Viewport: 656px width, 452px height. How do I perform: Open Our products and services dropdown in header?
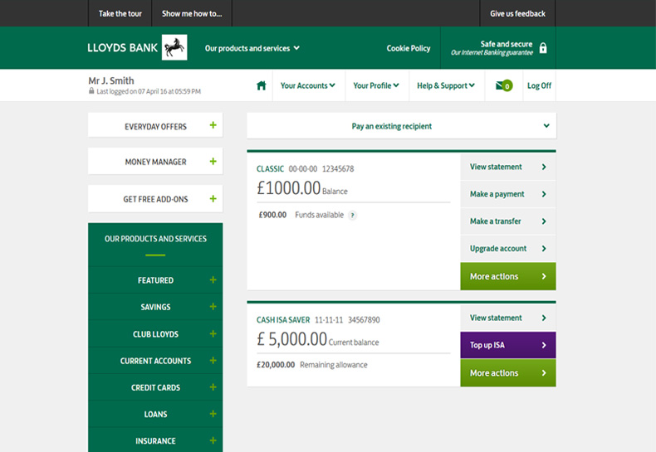(252, 48)
